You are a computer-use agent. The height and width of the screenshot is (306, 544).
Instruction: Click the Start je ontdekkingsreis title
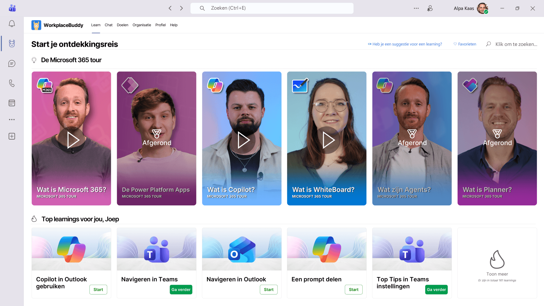[75, 44]
